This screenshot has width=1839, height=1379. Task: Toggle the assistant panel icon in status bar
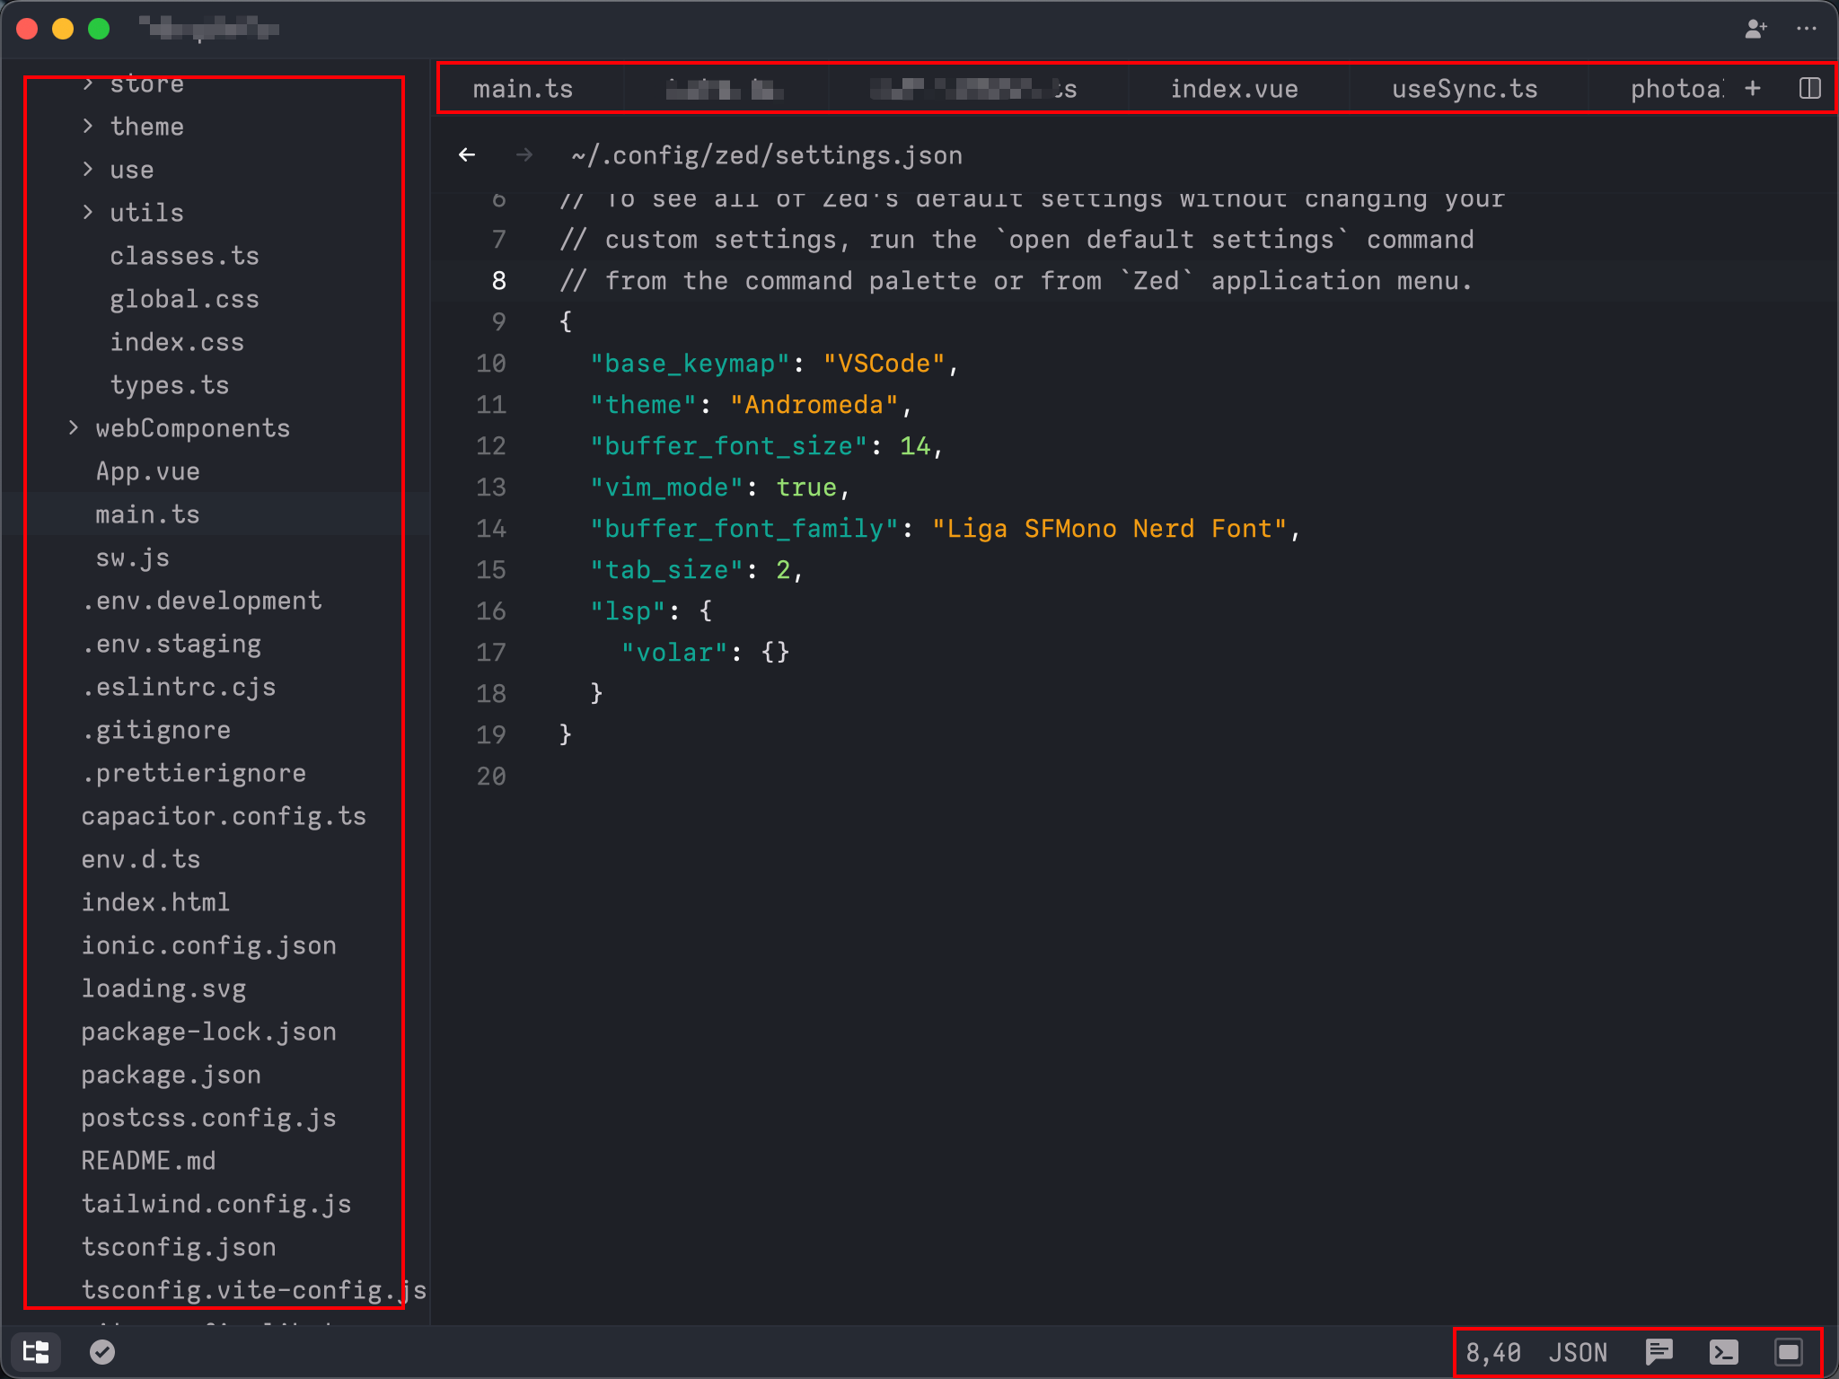(1788, 1352)
